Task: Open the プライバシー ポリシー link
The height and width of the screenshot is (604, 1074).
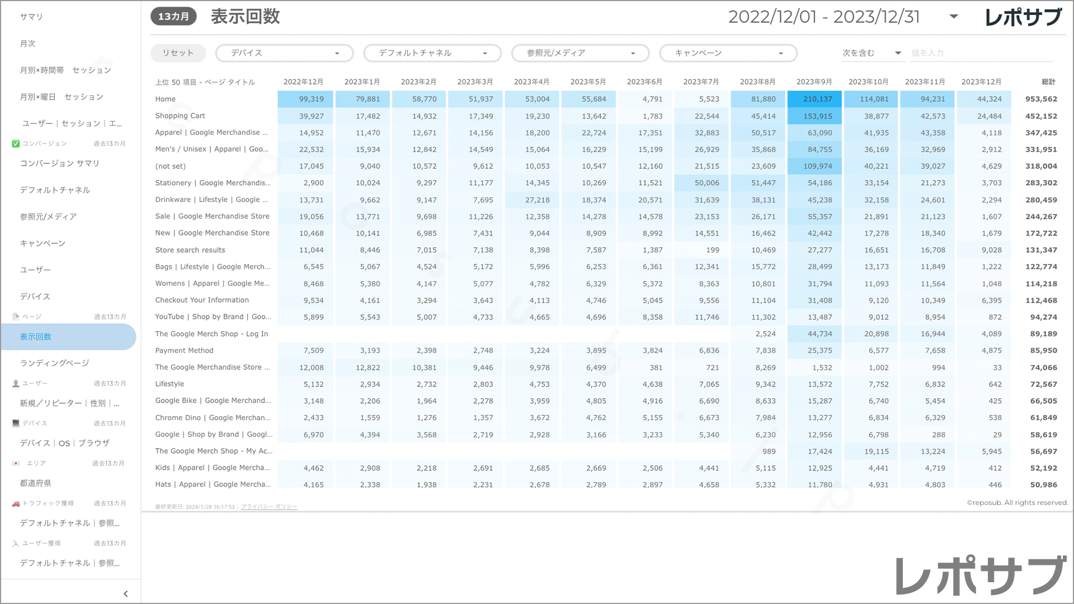Action: (269, 507)
